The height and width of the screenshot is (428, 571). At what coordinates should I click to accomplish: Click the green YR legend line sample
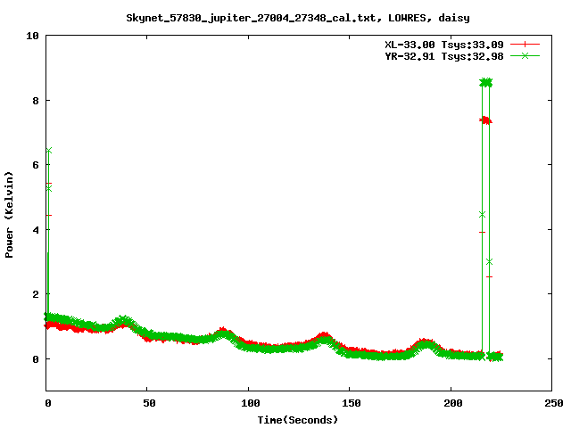tap(525, 55)
